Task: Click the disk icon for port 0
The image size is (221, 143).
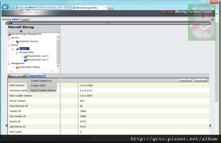Action: point(25,56)
